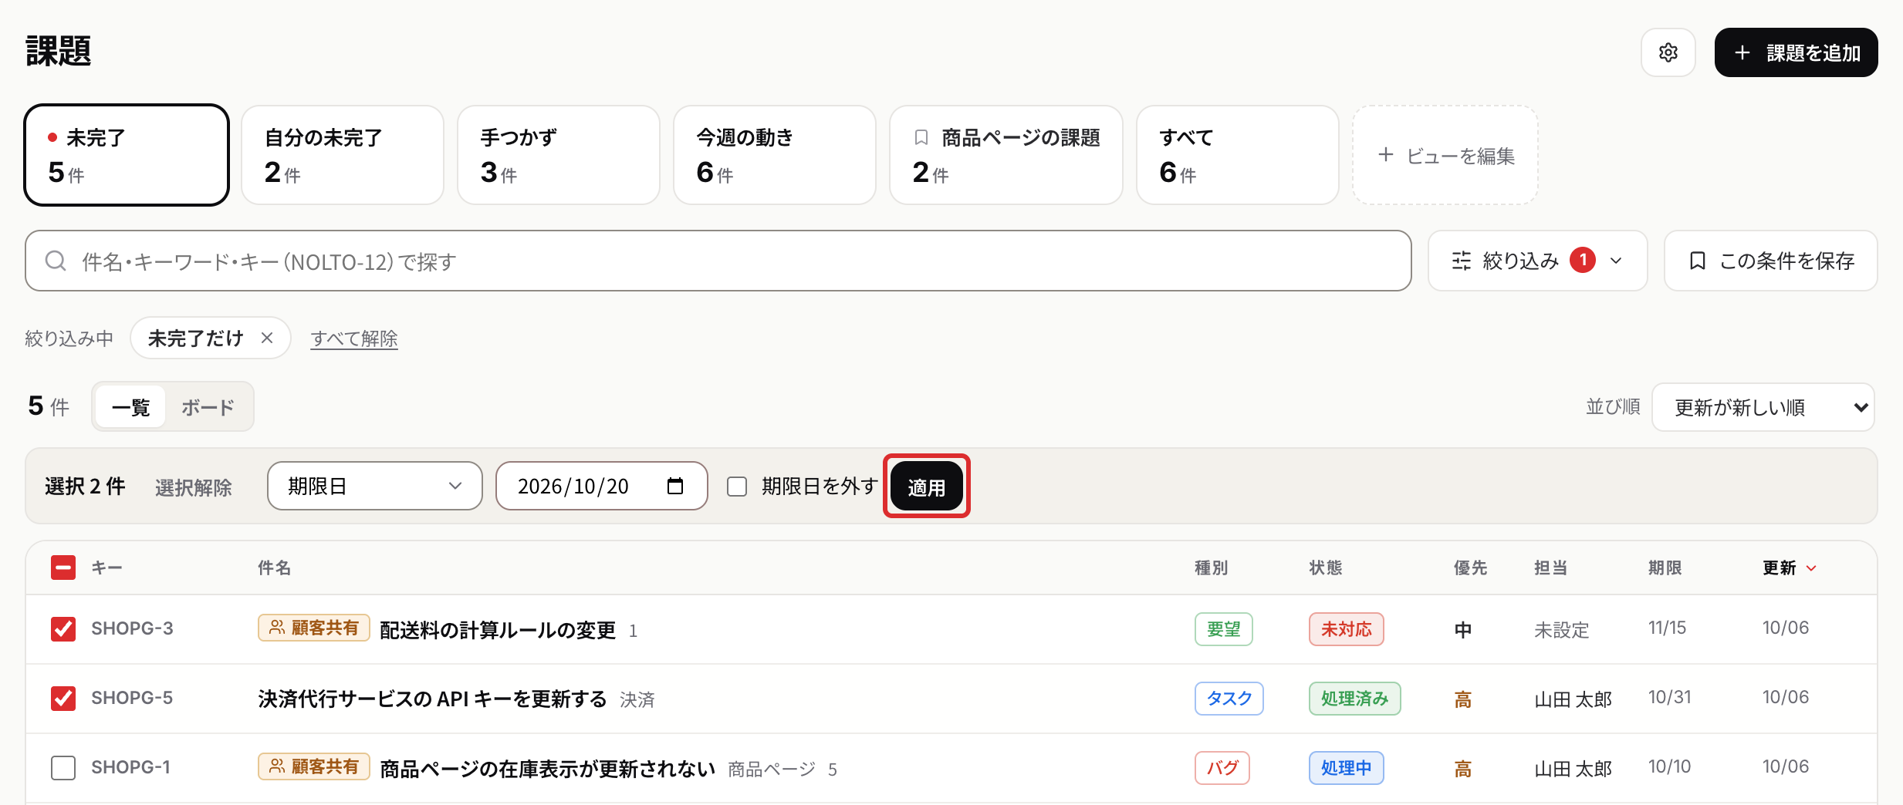This screenshot has width=1903, height=805.
Task: Click the タスク type badge
Action: click(1229, 699)
